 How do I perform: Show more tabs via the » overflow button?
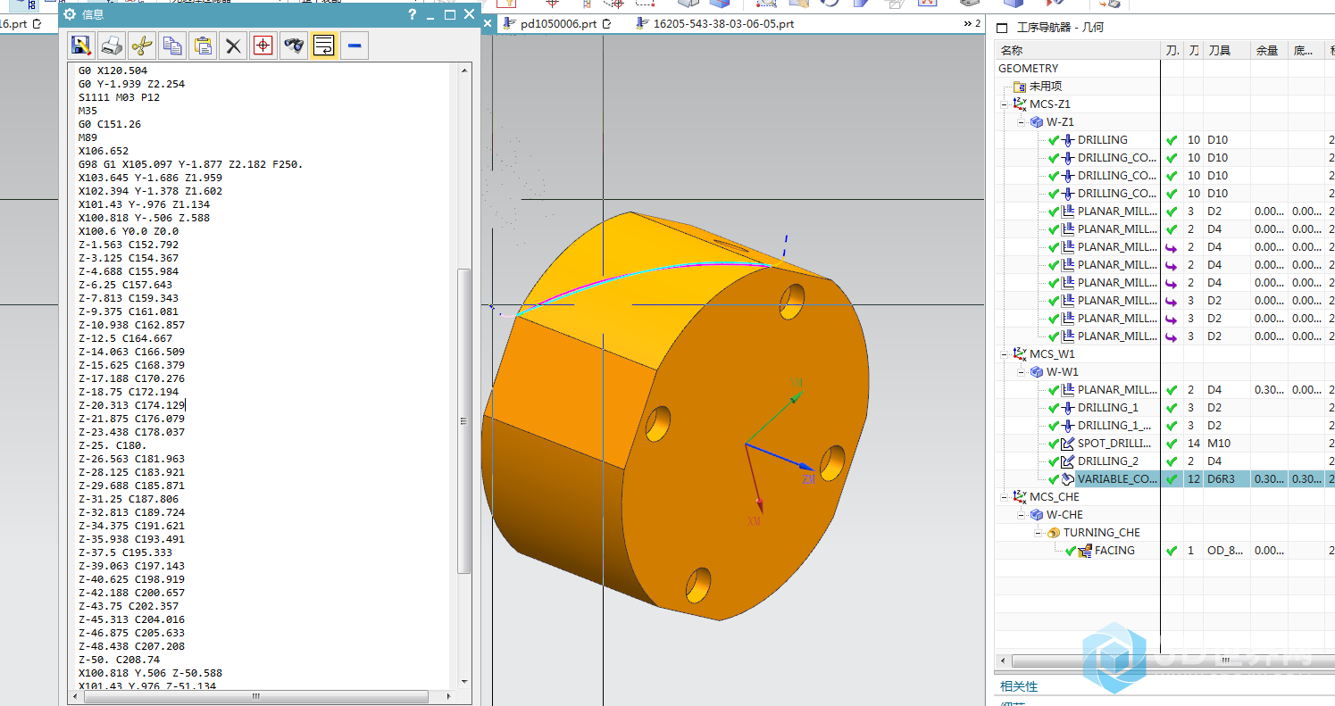972,24
